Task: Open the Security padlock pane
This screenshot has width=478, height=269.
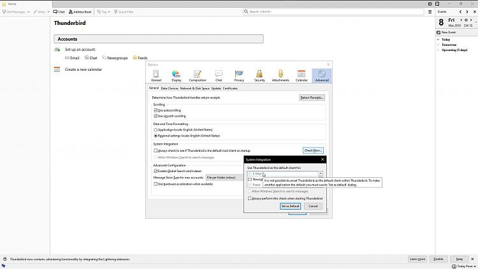Action: 259,75
